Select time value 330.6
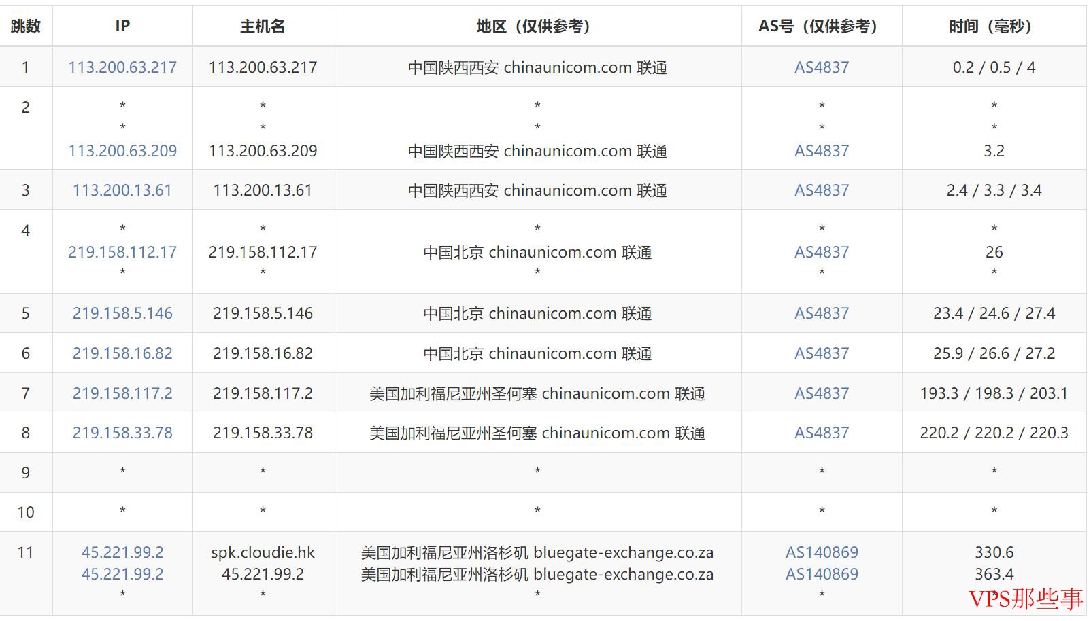The width and height of the screenshot is (1091, 621). point(994,552)
